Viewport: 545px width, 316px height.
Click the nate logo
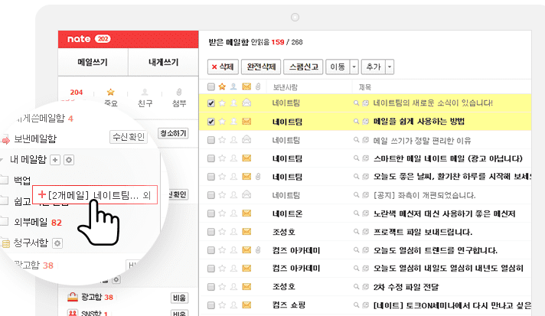79,39
